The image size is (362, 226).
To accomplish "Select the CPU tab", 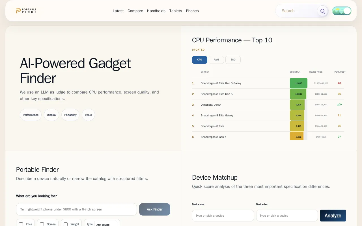I will click(x=200, y=60).
